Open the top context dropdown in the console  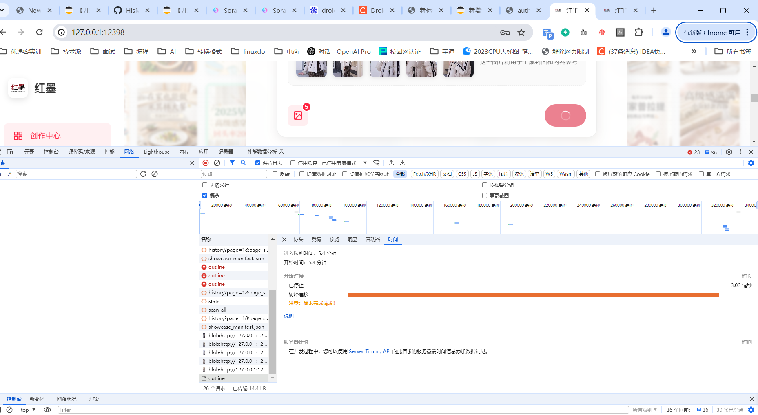[28, 410]
